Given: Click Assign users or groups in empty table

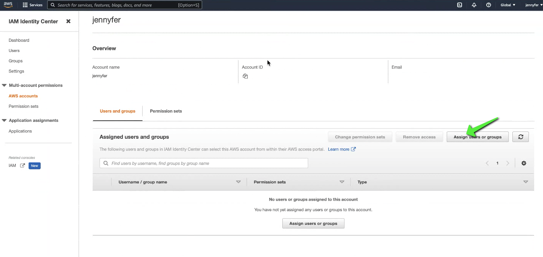Looking at the screenshot, I should (313, 223).
